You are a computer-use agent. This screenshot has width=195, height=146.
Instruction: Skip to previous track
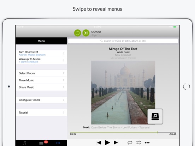[99, 142]
